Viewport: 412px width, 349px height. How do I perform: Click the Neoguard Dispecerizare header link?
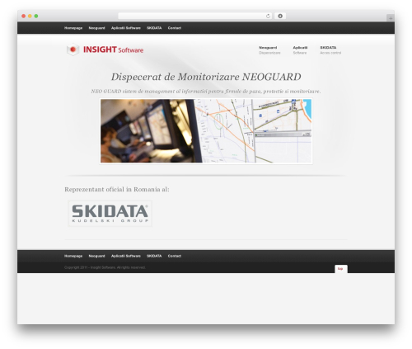[269, 50]
